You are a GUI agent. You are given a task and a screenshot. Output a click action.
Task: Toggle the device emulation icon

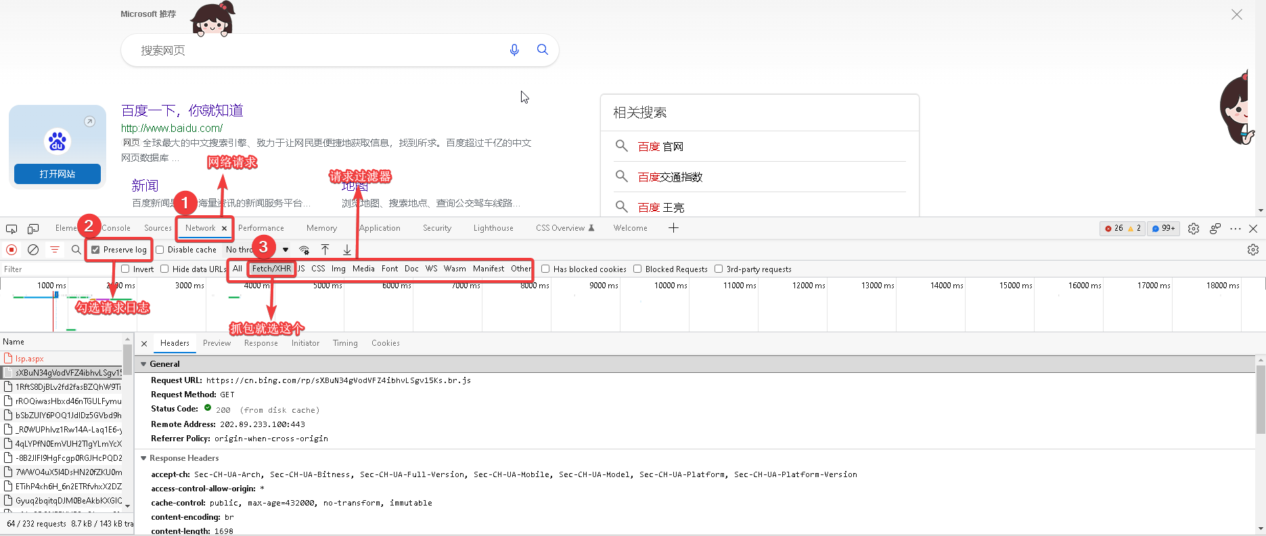click(x=33, y=229)
